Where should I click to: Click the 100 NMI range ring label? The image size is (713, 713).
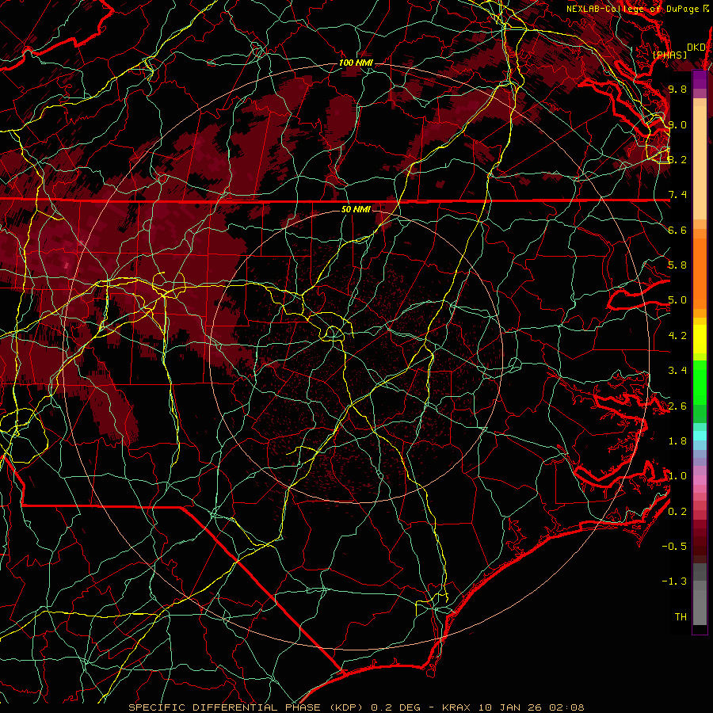coord(356,63)
